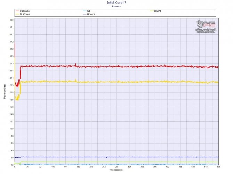Click the 'Power (Watts)' vertical axis title

[5, 92]
